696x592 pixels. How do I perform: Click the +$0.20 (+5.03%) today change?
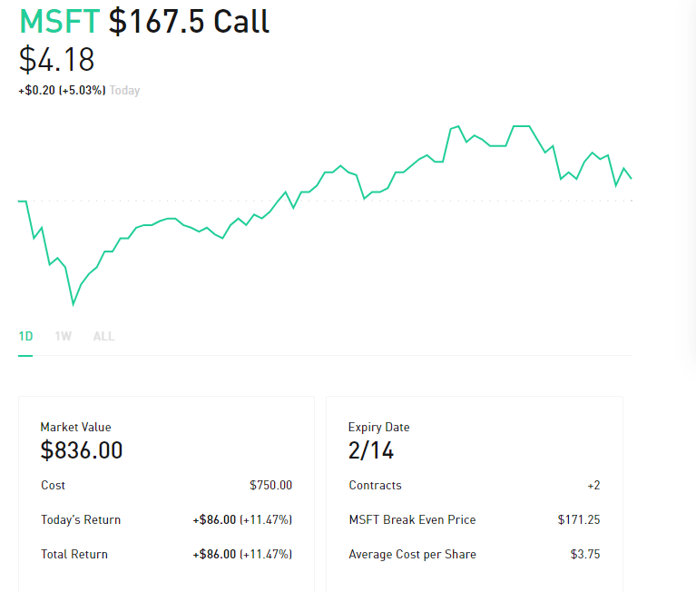click(62, 90)
